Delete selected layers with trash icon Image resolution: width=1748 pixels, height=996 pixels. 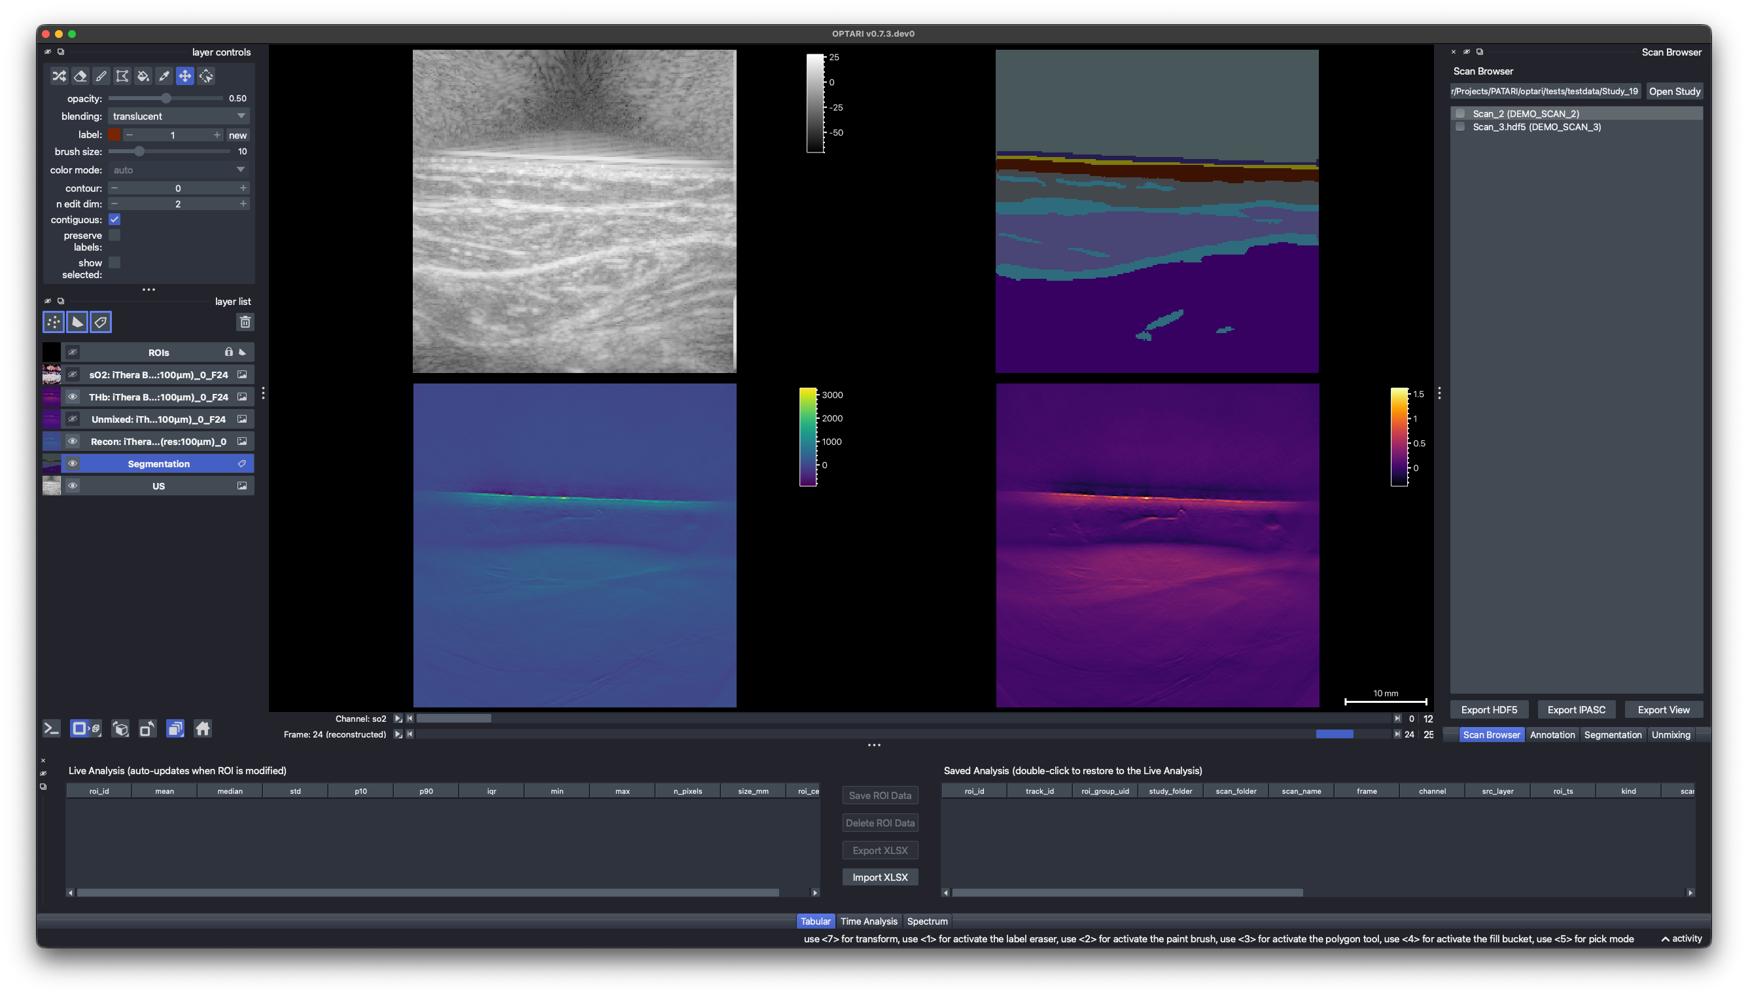245,321
